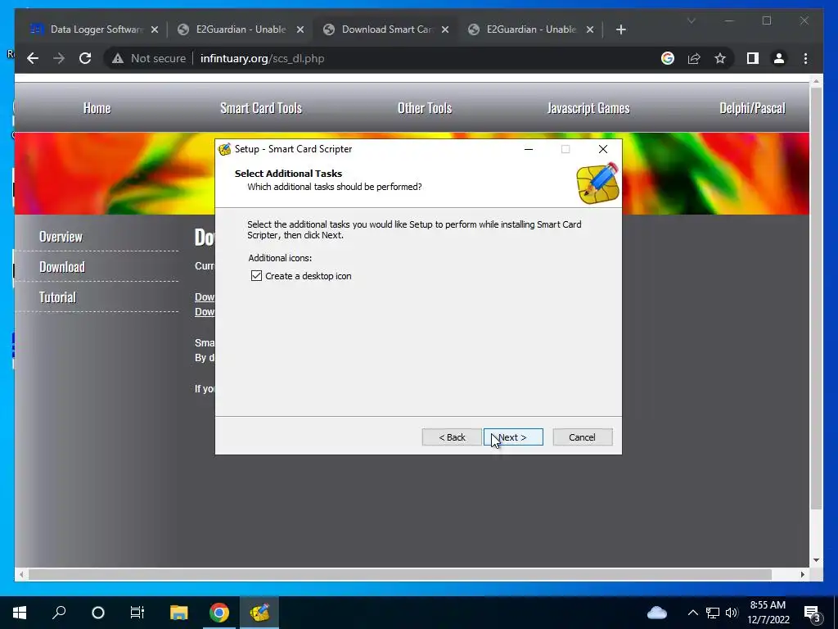The image size is (838, 629).
Task: Open Task View on taskbar
Action: coord(137,613)
